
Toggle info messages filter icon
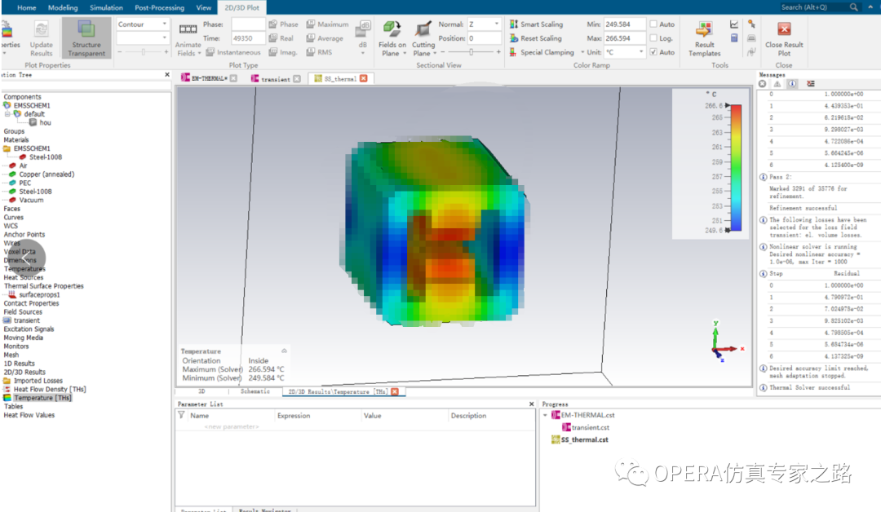(x=792, y=84)
